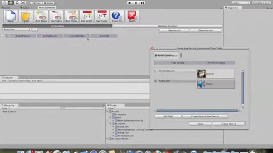Image resolution: width=273 pixels, height=153 pixels.
Task: Click the Chicken texture thumbnail
Action: [x=201, y=74]
